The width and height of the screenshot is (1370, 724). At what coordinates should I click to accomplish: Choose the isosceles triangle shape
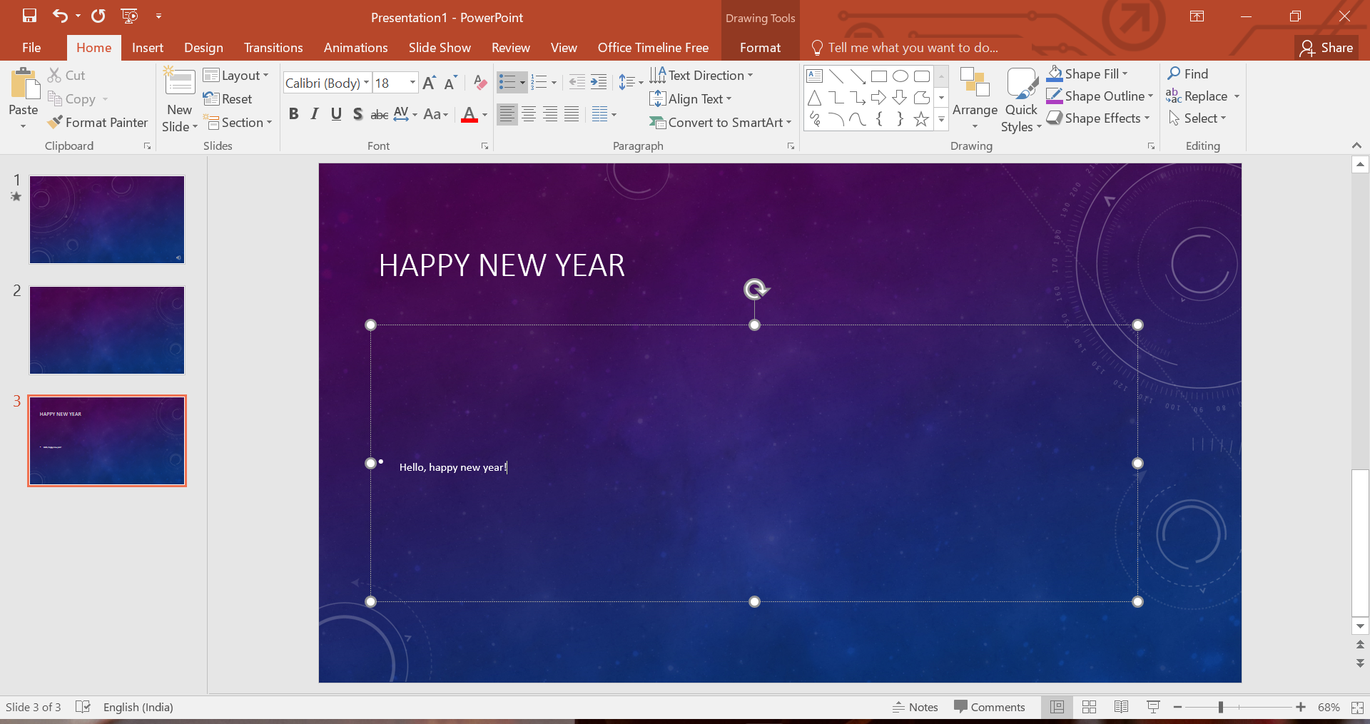tap(814, 97)
